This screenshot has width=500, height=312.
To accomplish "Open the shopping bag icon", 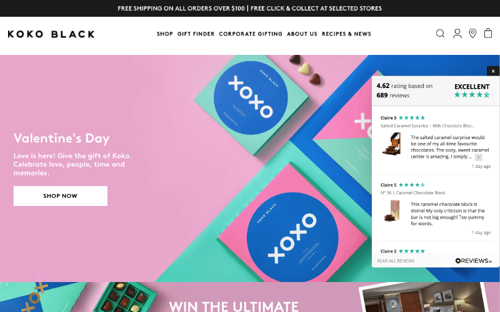I will pyautogui.click(x=488, y=33).
